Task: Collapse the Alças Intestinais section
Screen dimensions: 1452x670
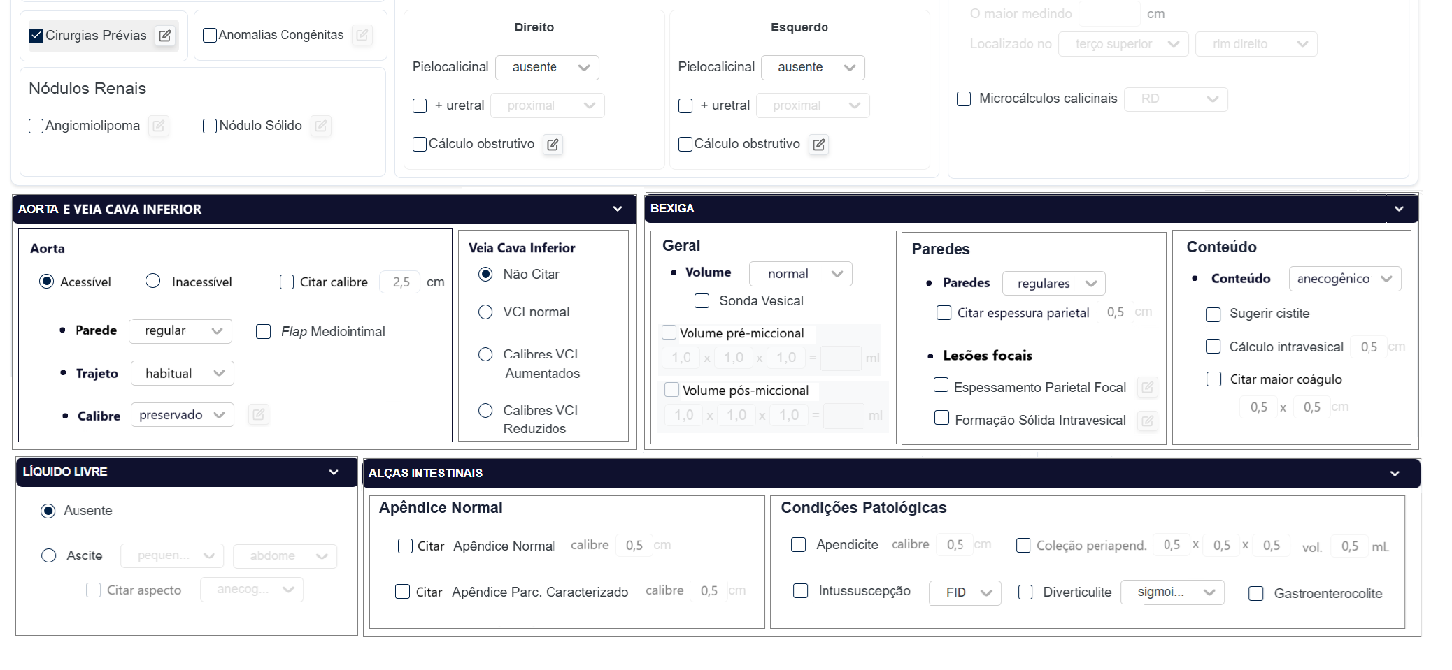Action: [1395, 474]
